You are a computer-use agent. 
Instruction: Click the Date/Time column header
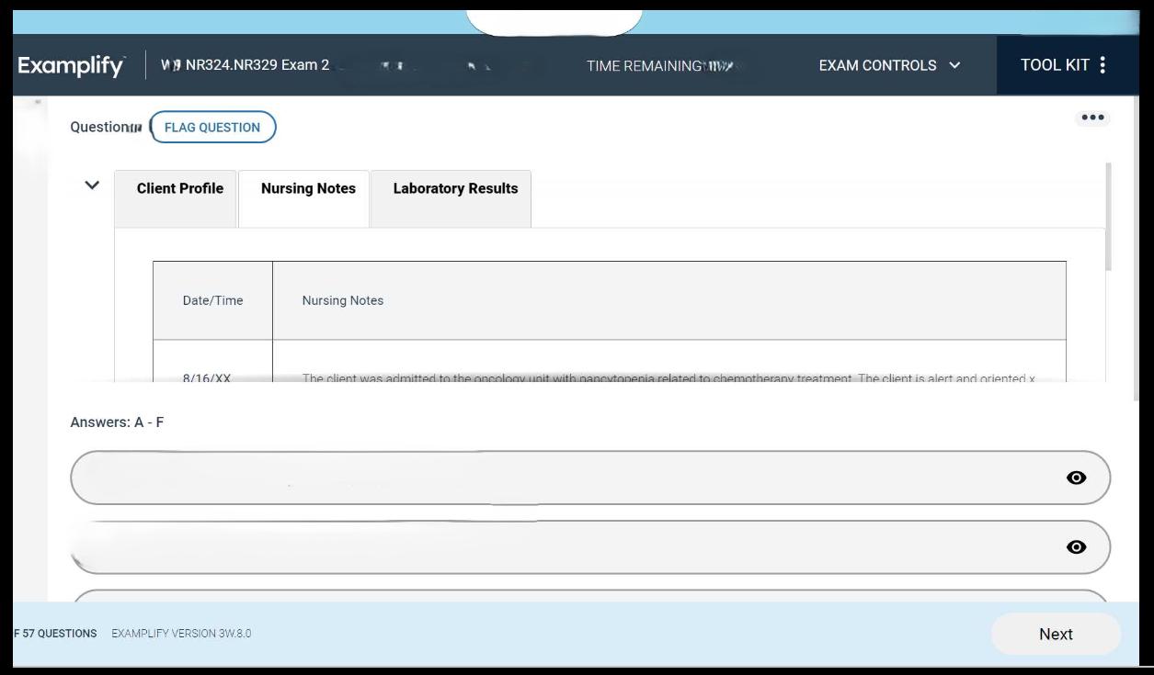[212, 300]
